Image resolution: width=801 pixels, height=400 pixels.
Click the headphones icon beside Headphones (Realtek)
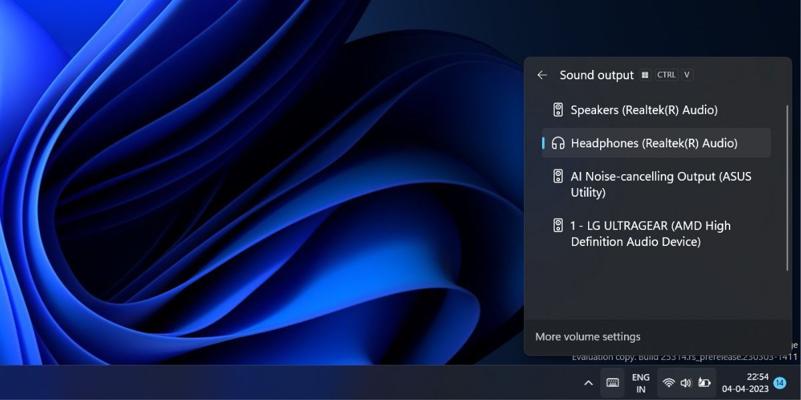click(557, 143)
